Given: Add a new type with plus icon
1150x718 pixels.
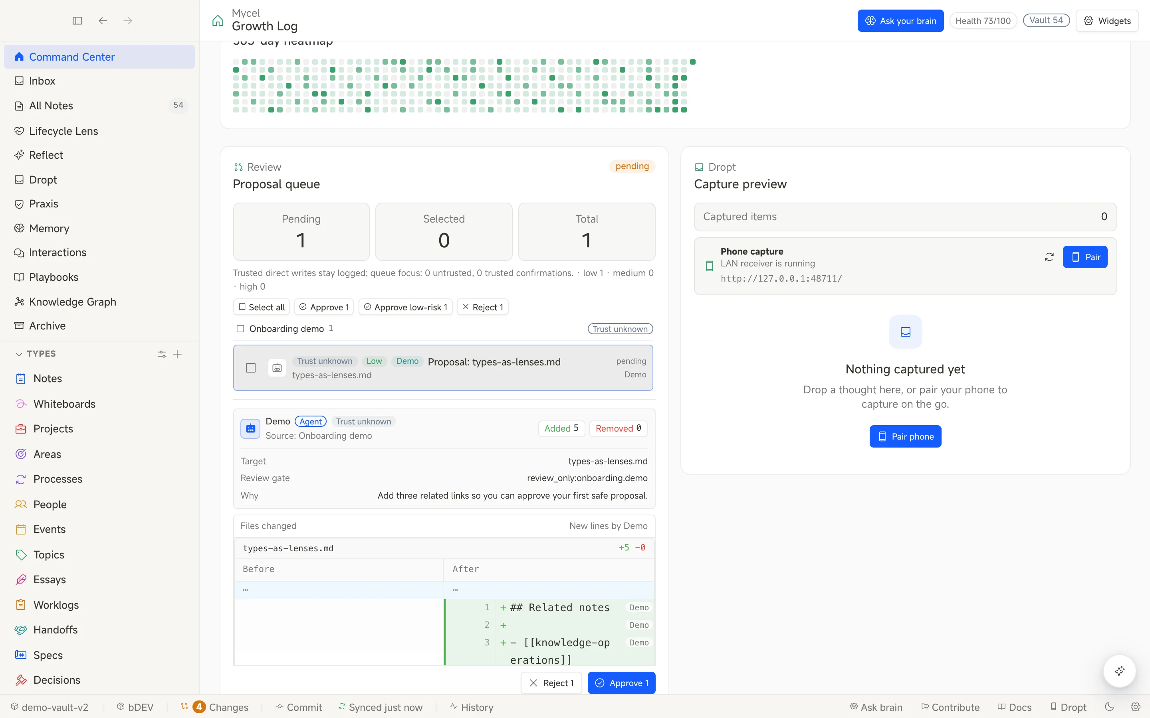Looking at the screenshot, I should (x=177, y=354).
